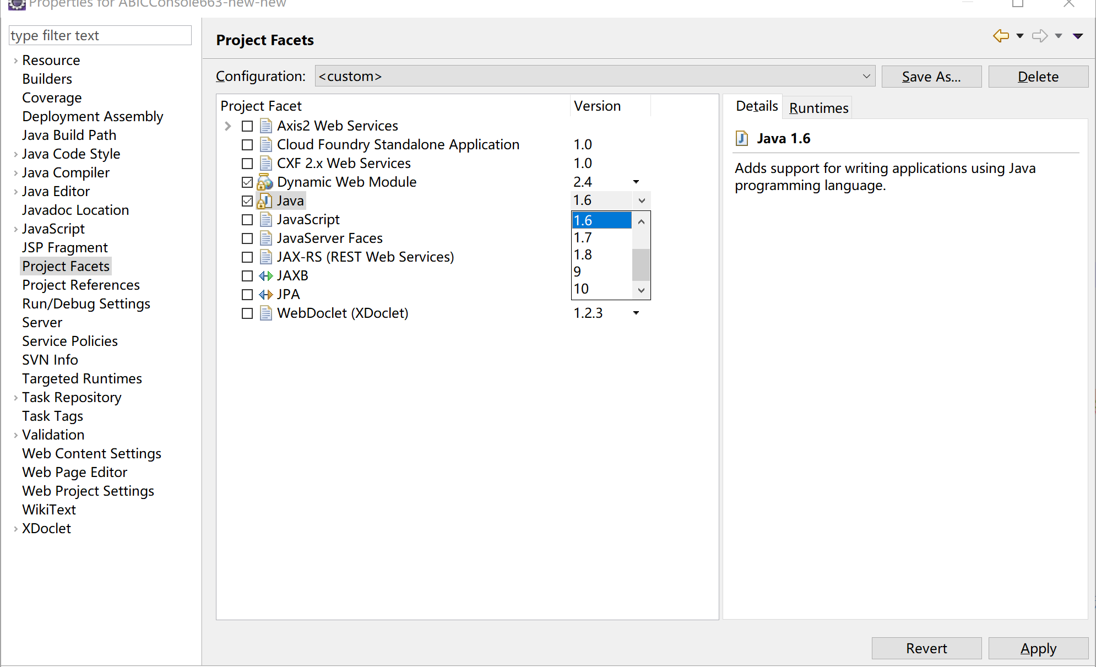The width and height of the screenshot is (1096, 667).
Task: Expand the Axis2 Web Services node
Action: coord(228,126)
